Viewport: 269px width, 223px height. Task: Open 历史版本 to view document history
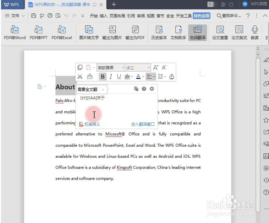pyautogui.click(x=159, y=33)
